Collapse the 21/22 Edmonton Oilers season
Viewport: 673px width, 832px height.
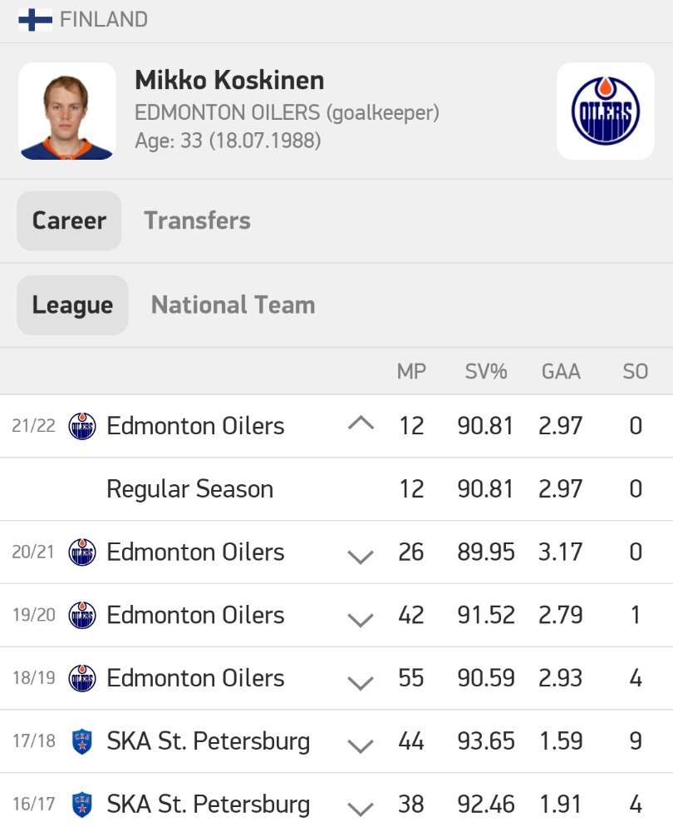pyautogui.click(x=361, y=423)
